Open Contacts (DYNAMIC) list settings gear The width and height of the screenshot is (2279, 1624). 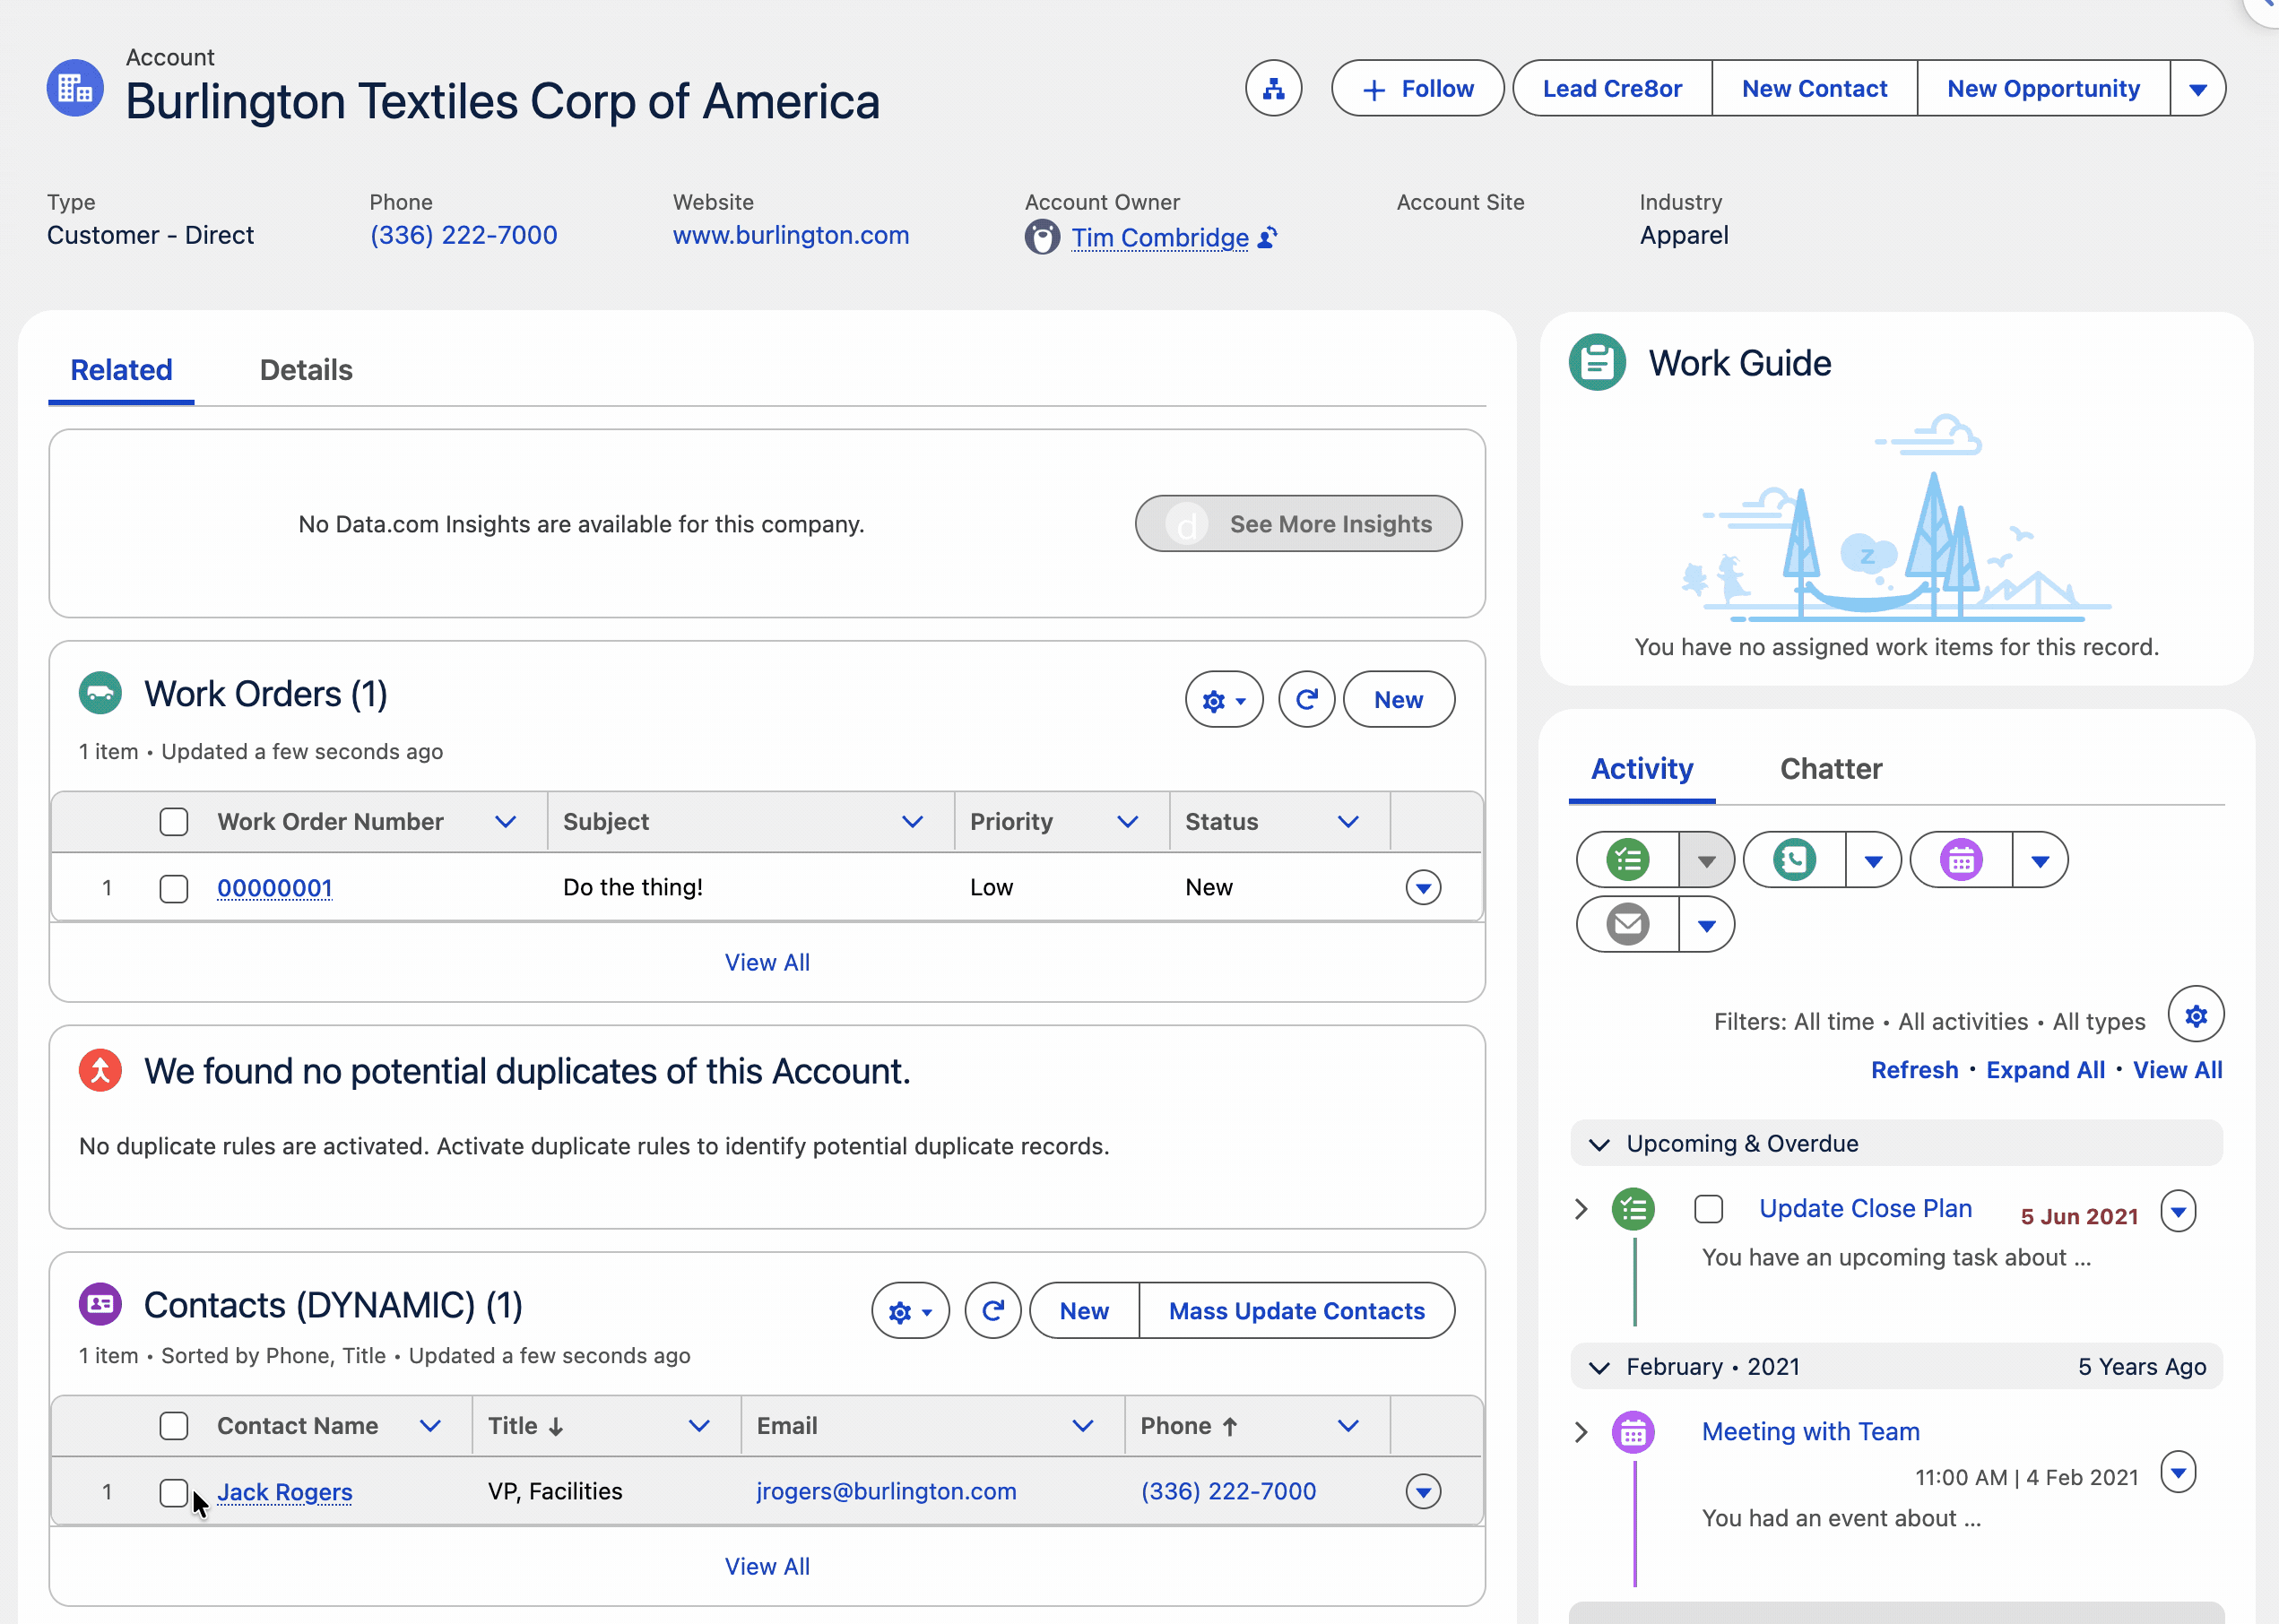tap(909, 1311)
